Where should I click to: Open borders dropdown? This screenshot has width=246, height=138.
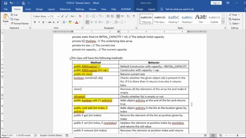(x=125, y=22)
